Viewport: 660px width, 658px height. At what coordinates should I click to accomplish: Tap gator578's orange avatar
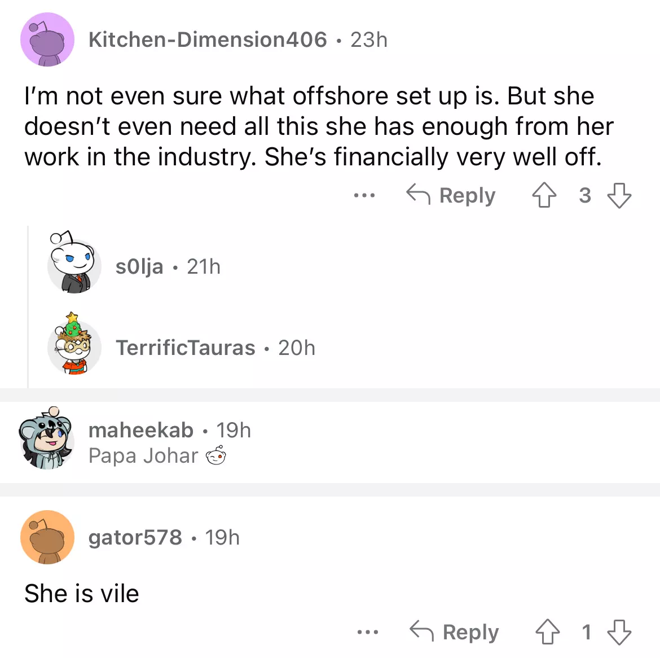point(47,538)
